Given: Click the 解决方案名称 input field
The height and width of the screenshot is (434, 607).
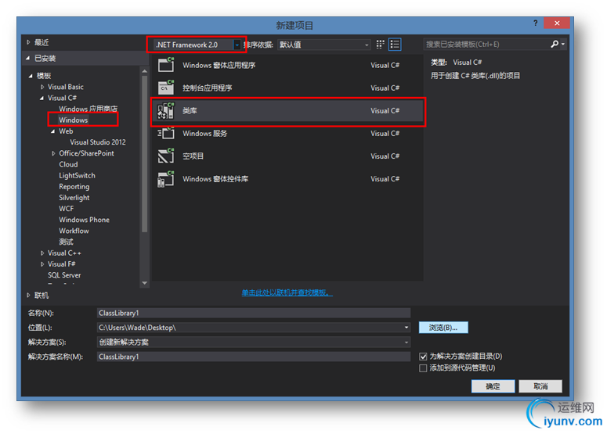Looking at the screenshot, I should click(254, 357).
